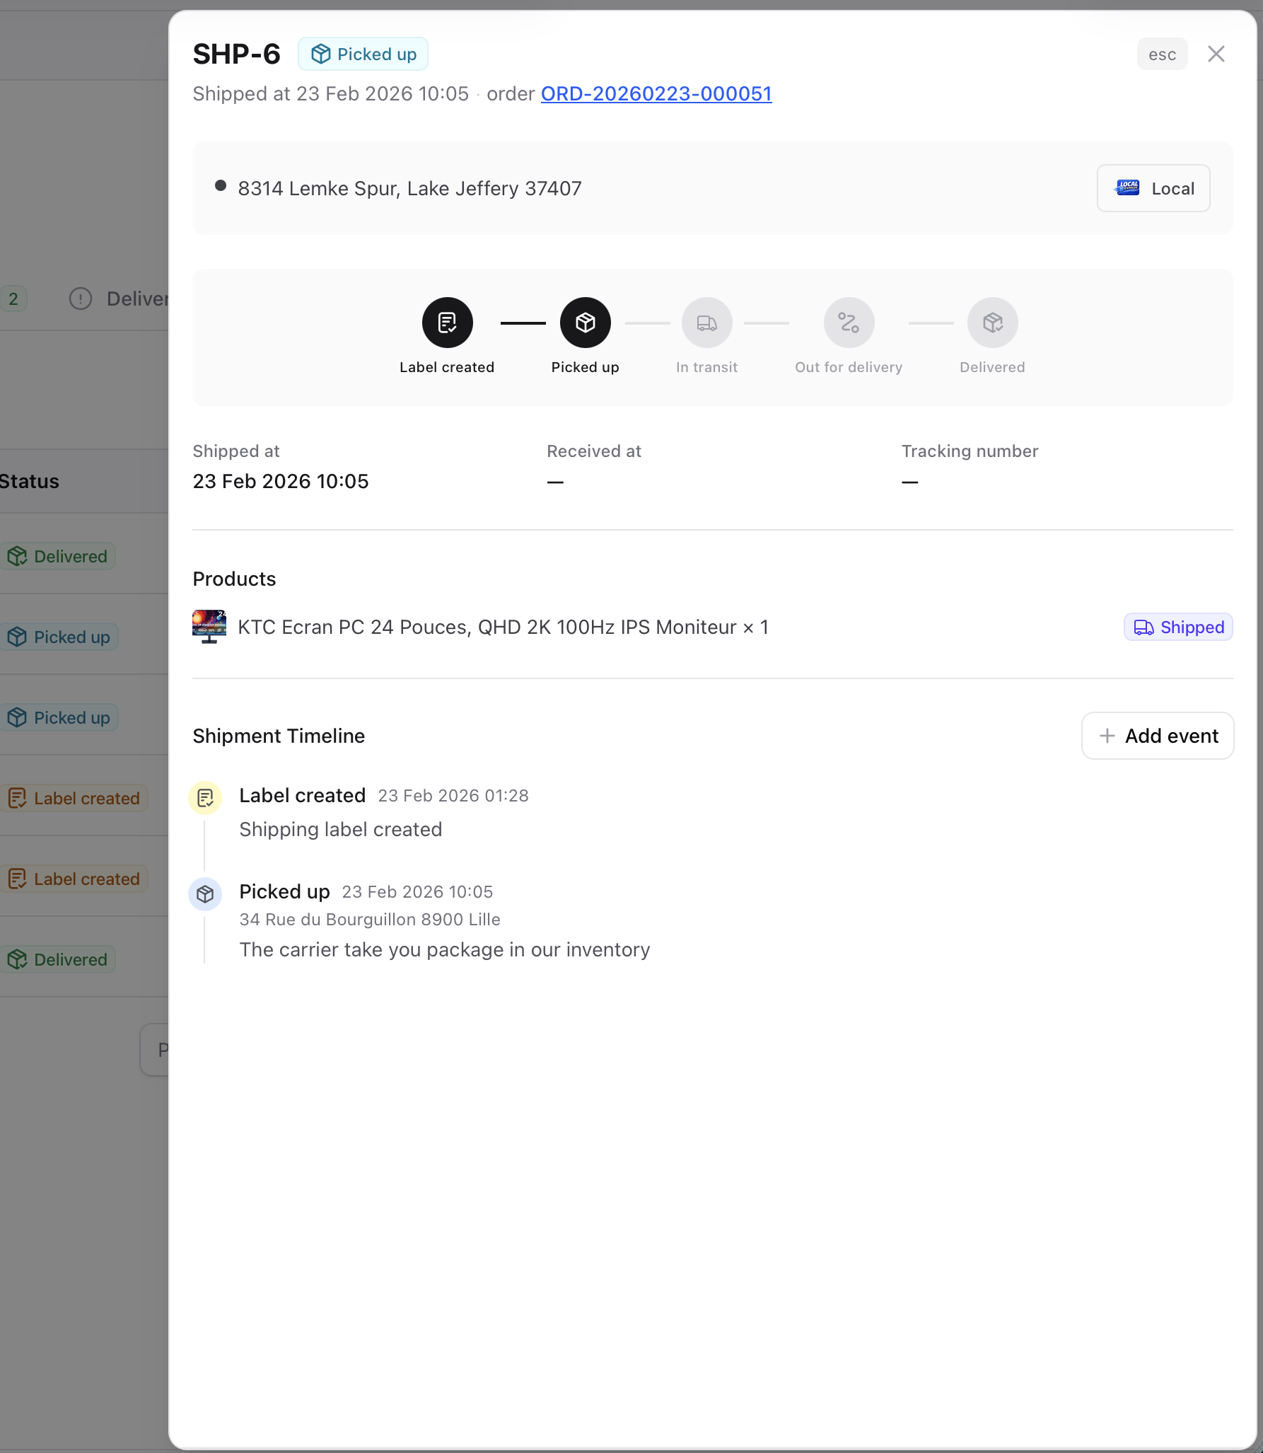Viewport: 1263px width, 1453px height.
Task: Click the Label created timeline event icon
Action: 205,798
